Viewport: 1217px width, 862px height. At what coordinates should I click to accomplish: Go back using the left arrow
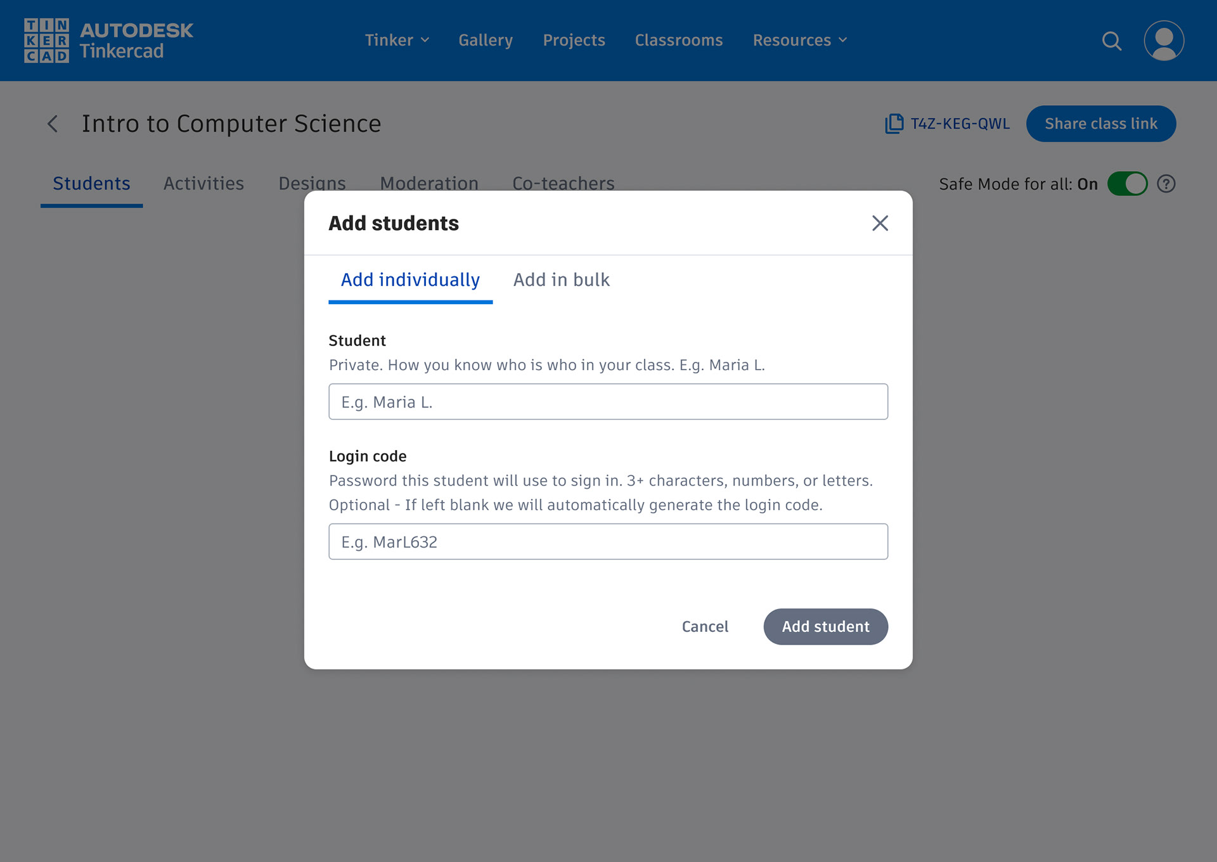pyautogui.click(x=53, y=124)
